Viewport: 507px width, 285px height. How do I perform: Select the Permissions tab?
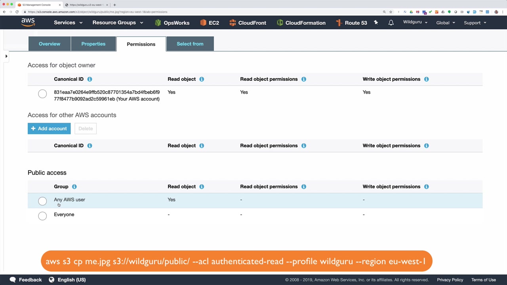coord(141,44)
